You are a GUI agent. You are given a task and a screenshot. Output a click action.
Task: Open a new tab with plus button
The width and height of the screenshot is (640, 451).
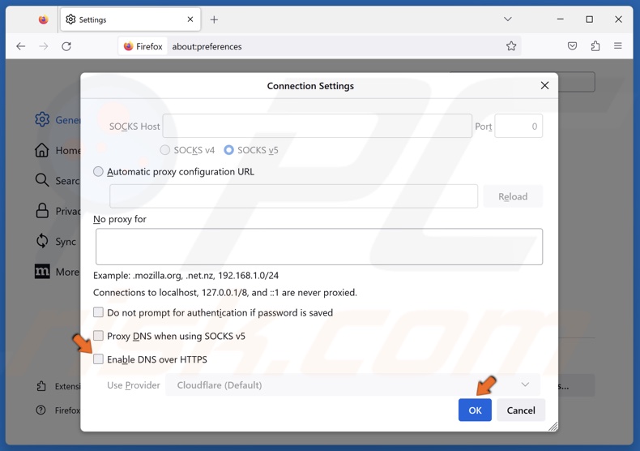pyautogui.click(x=214, y=19)
